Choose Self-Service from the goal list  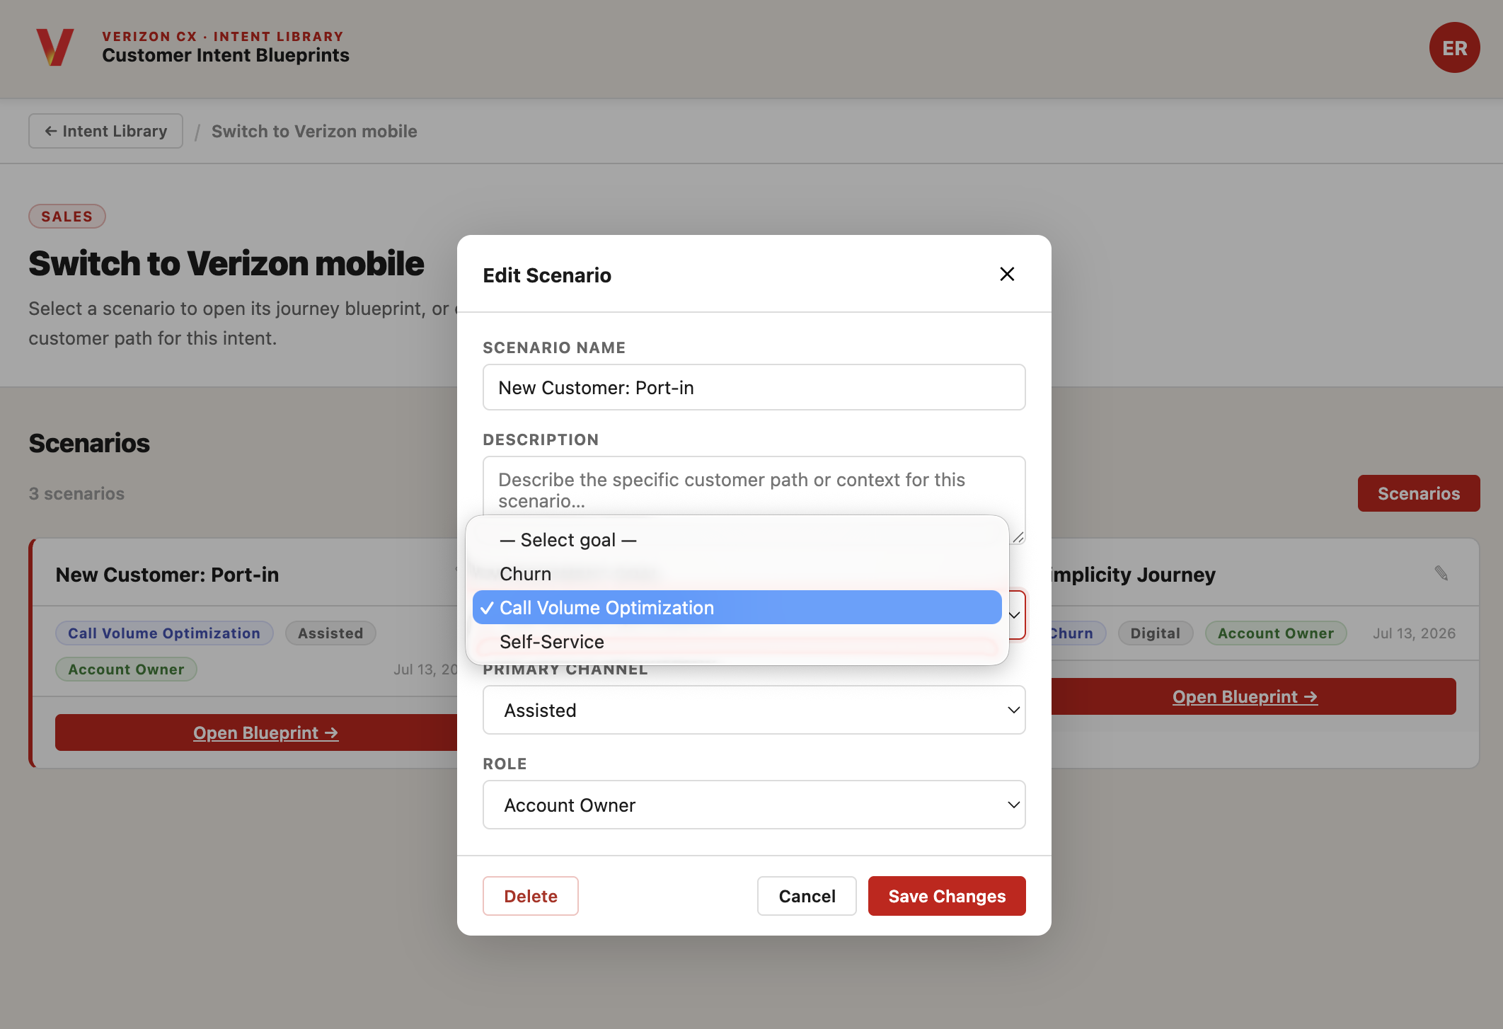tap(737, 642)
